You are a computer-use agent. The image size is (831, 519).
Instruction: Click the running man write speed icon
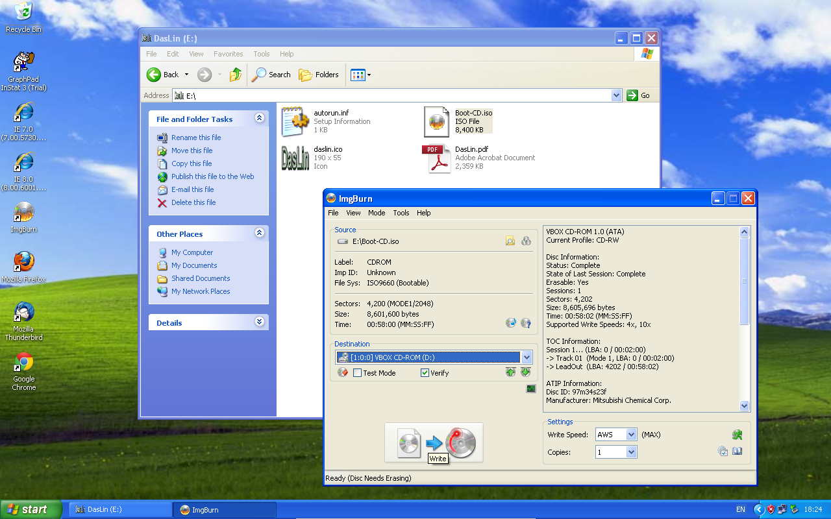tap(737, 435)
